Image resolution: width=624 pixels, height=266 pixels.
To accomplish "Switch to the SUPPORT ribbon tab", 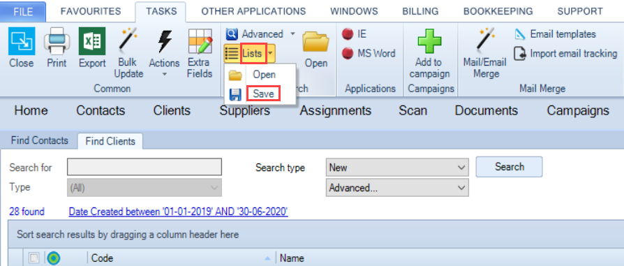I will tap(580, 12).
